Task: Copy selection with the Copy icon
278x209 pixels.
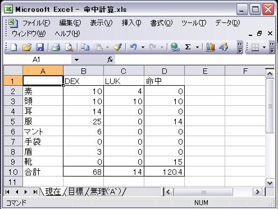Action: click(85, 47)
